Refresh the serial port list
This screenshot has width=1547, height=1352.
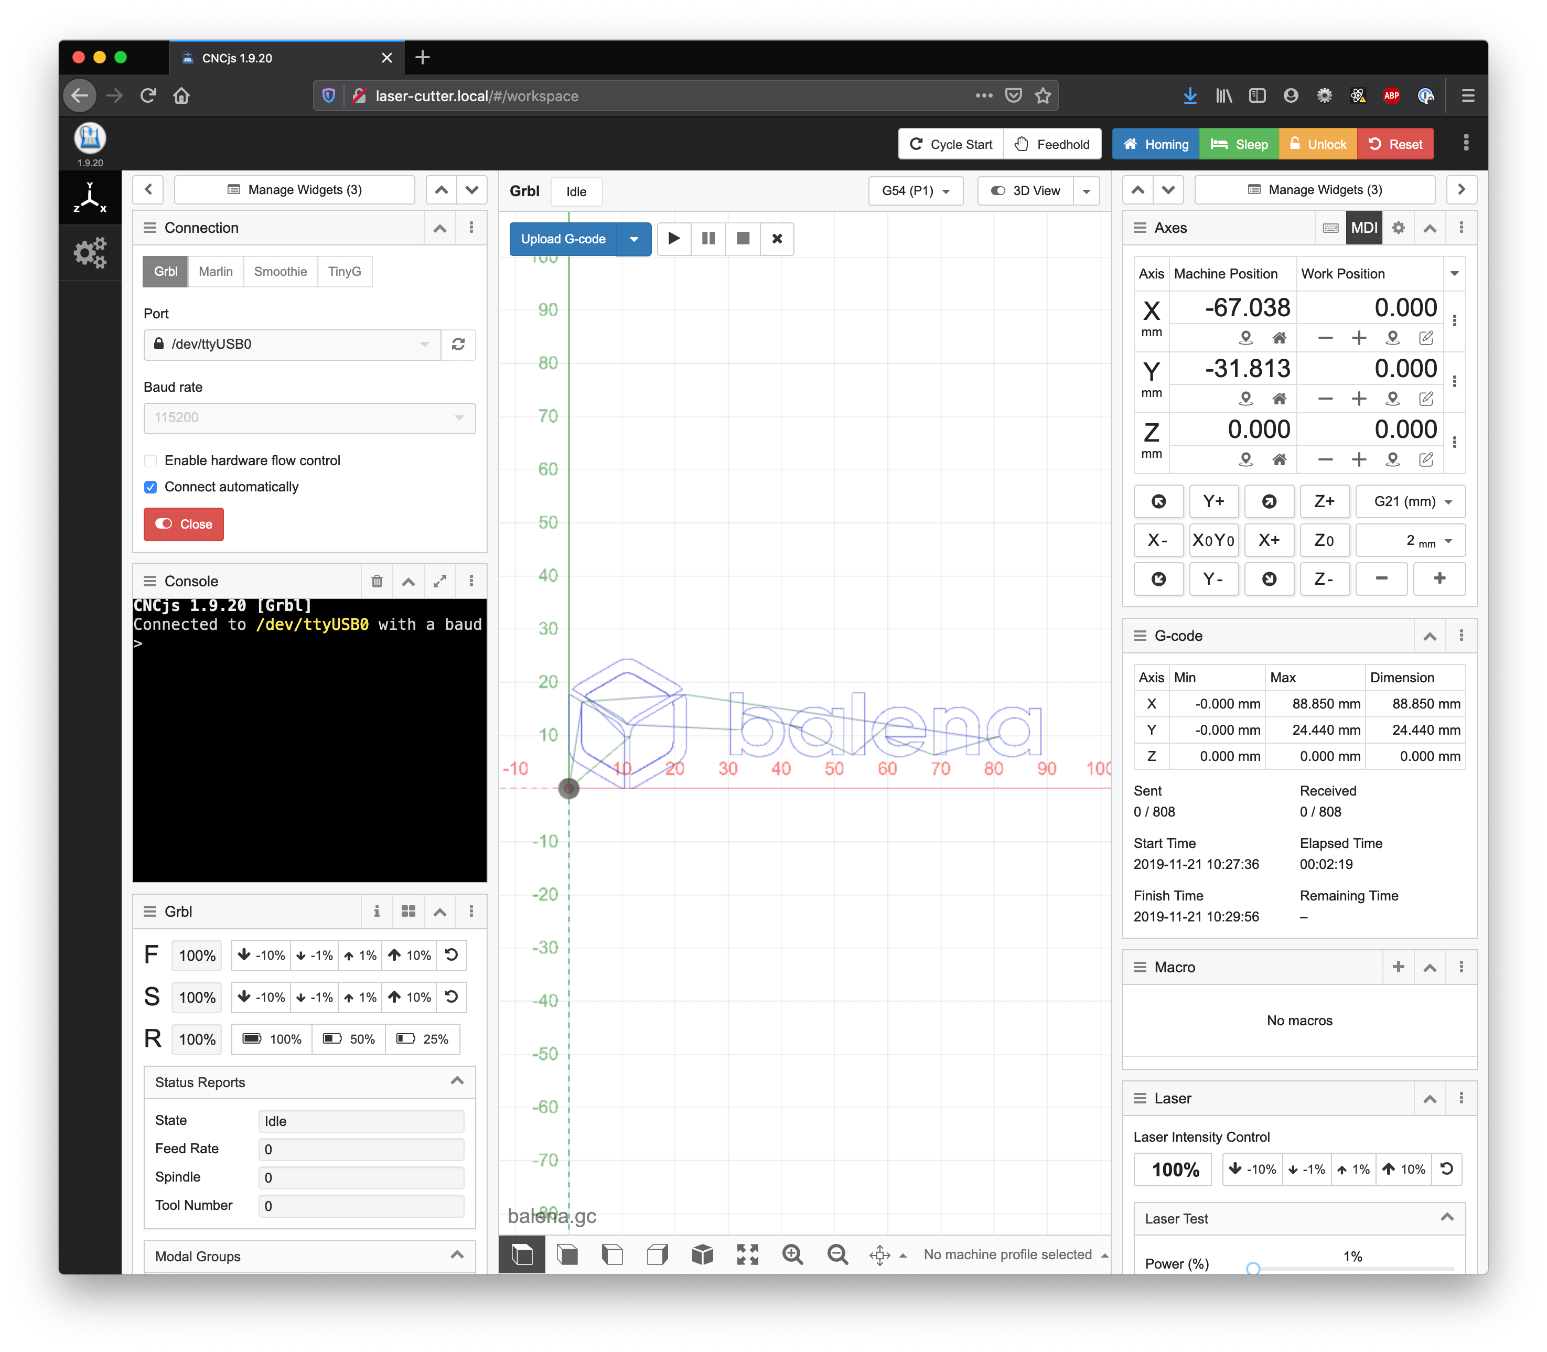(458, 344)
